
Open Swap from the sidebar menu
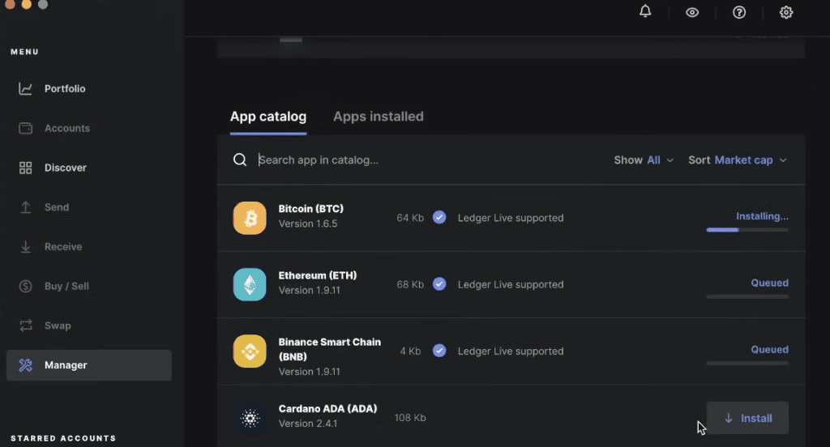tap(58, 326)
